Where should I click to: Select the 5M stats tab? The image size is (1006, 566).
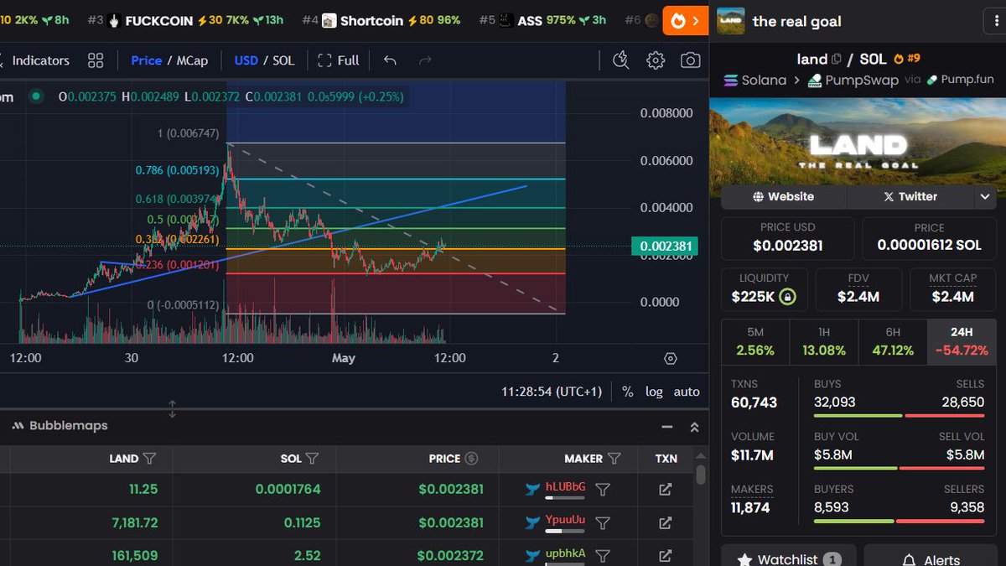pyautogui.click(x=755, y=341)
